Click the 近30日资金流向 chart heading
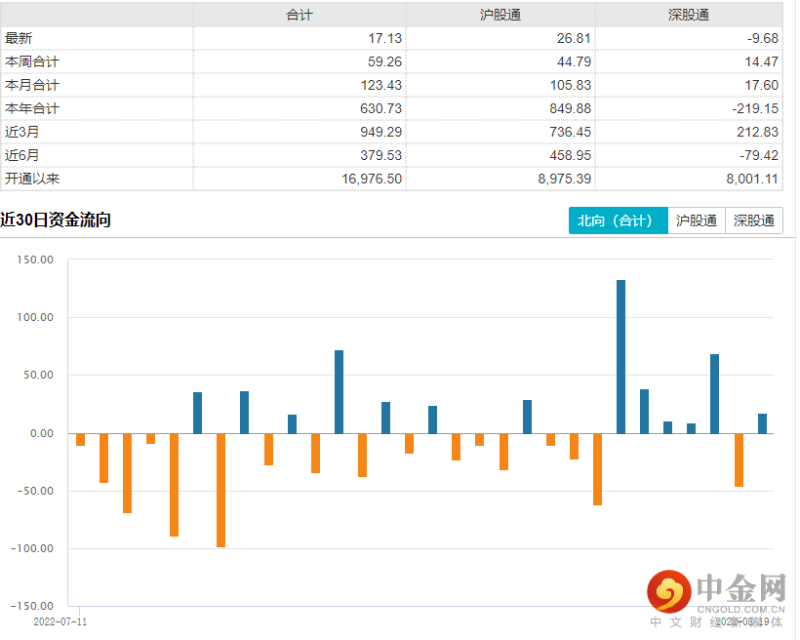Viewport: 800px width, 640px height. coord(56,220)
